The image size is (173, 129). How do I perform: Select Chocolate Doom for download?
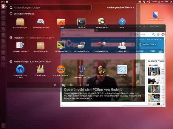(102, 71)
